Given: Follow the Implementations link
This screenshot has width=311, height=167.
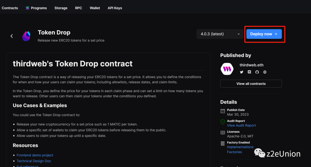Looking at the screenshot, I should 240,147.
